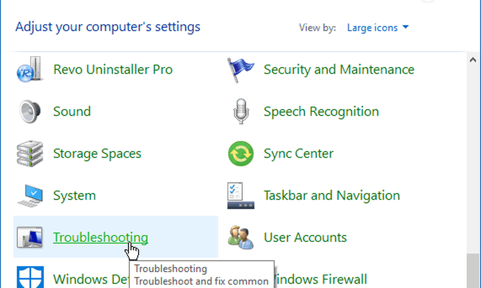Viewport: 481px width, 288px height.
Task: Select the System computer monitor icon
Action: click(30, 196)
